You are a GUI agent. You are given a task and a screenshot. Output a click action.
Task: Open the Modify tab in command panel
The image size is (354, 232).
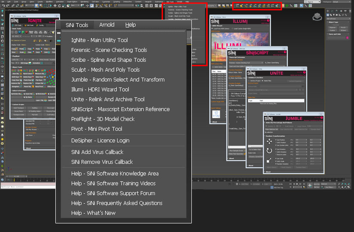(x=332, y=11)
